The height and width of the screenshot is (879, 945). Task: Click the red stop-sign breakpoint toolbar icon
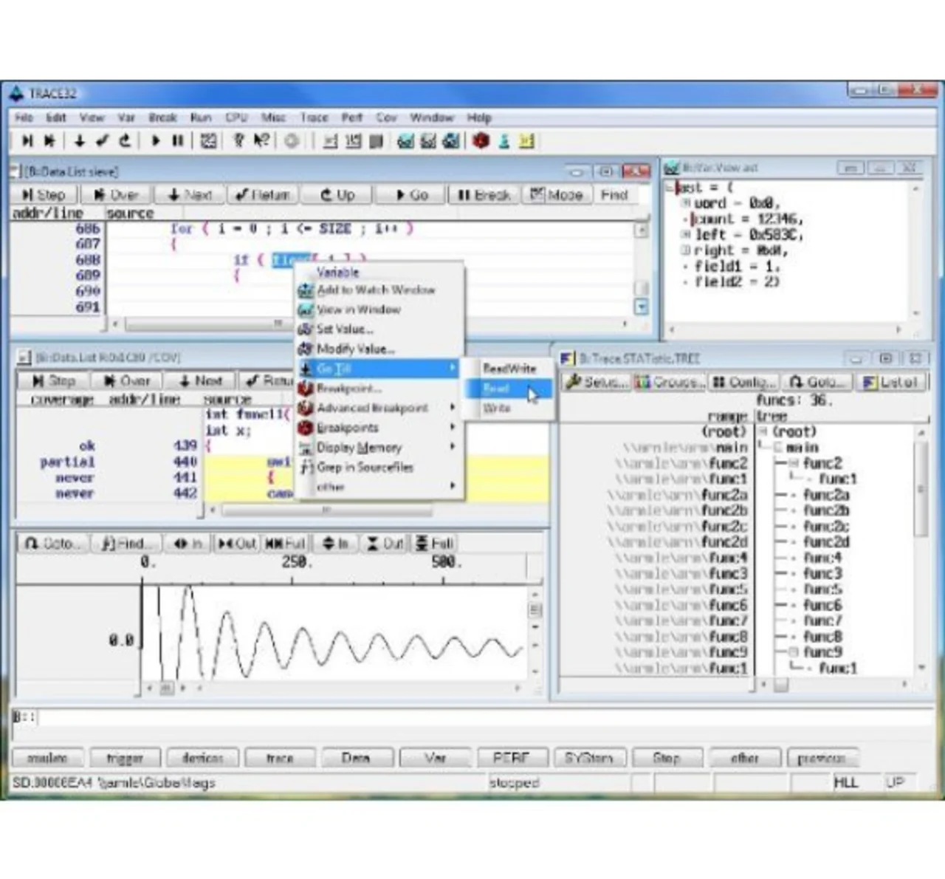(x=481, y=140)
